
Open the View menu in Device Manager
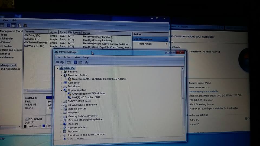[x=77, y=57]
